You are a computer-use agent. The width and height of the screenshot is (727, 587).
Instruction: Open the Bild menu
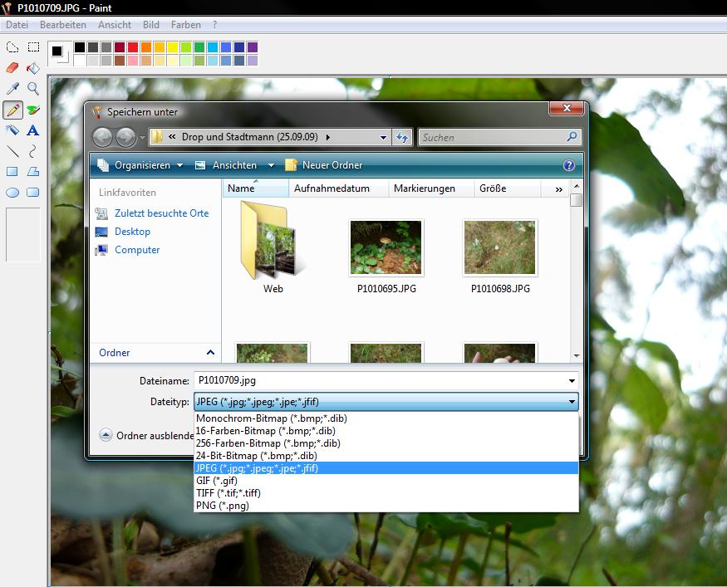tap(151, 25)
